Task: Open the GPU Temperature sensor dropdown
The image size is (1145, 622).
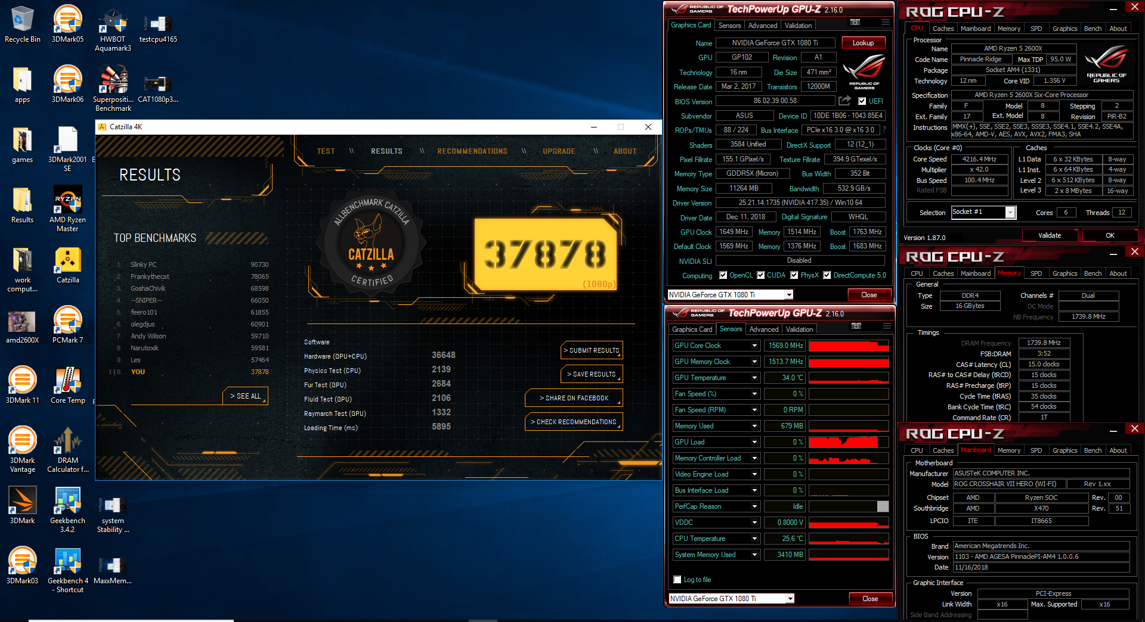Action: pyautogui.click(x=754, y=378)
